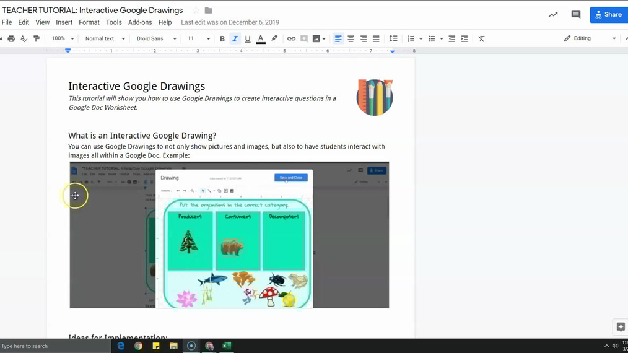Open the Insert menu
This screenshot has height=353, width=628.
tap(64, 22)
